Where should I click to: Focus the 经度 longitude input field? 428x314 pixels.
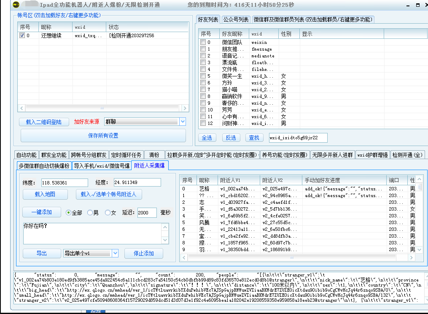click(x=137, y=183)
